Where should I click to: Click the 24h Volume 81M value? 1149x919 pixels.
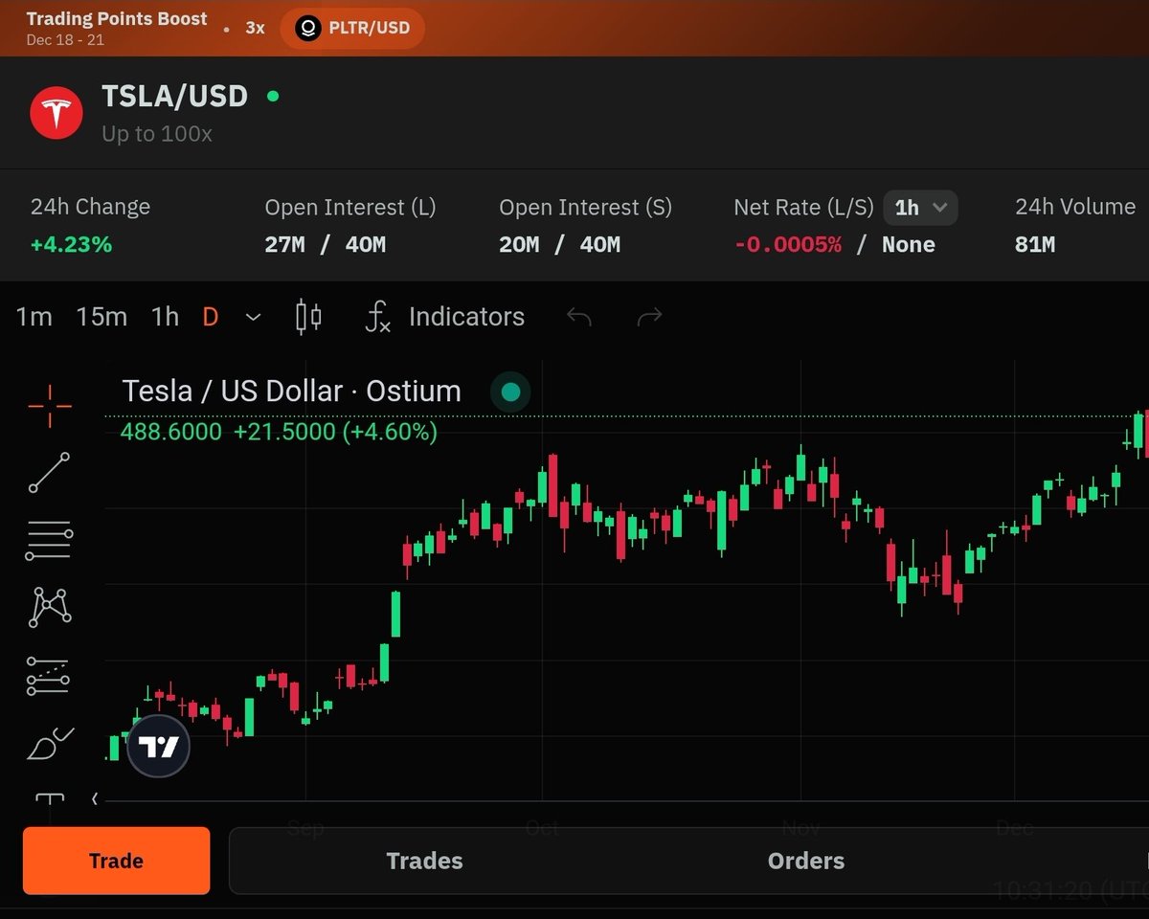[1035, 244]
